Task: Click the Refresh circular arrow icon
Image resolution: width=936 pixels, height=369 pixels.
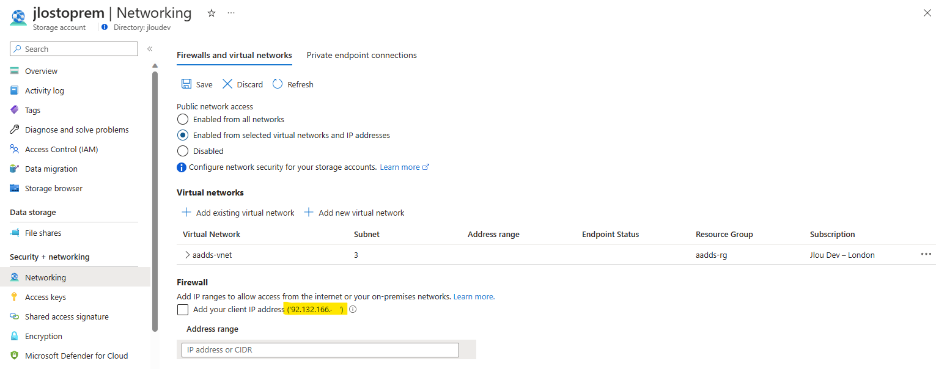Action: click(x=278, y=84)
